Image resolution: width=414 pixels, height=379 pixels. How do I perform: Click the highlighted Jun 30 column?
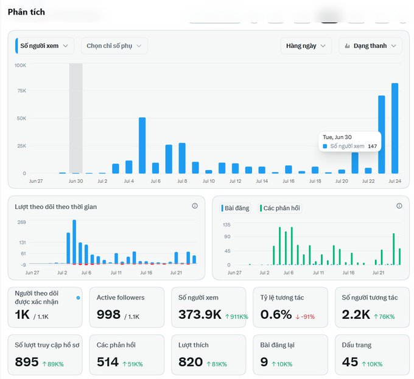75,118
